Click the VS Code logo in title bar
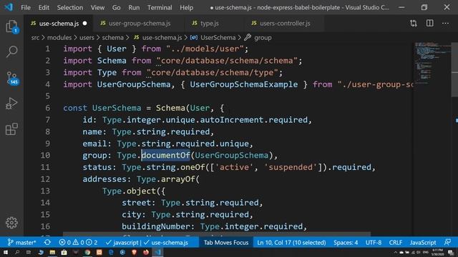The width and height of the screenshot is (458, 257). point(9,7)
